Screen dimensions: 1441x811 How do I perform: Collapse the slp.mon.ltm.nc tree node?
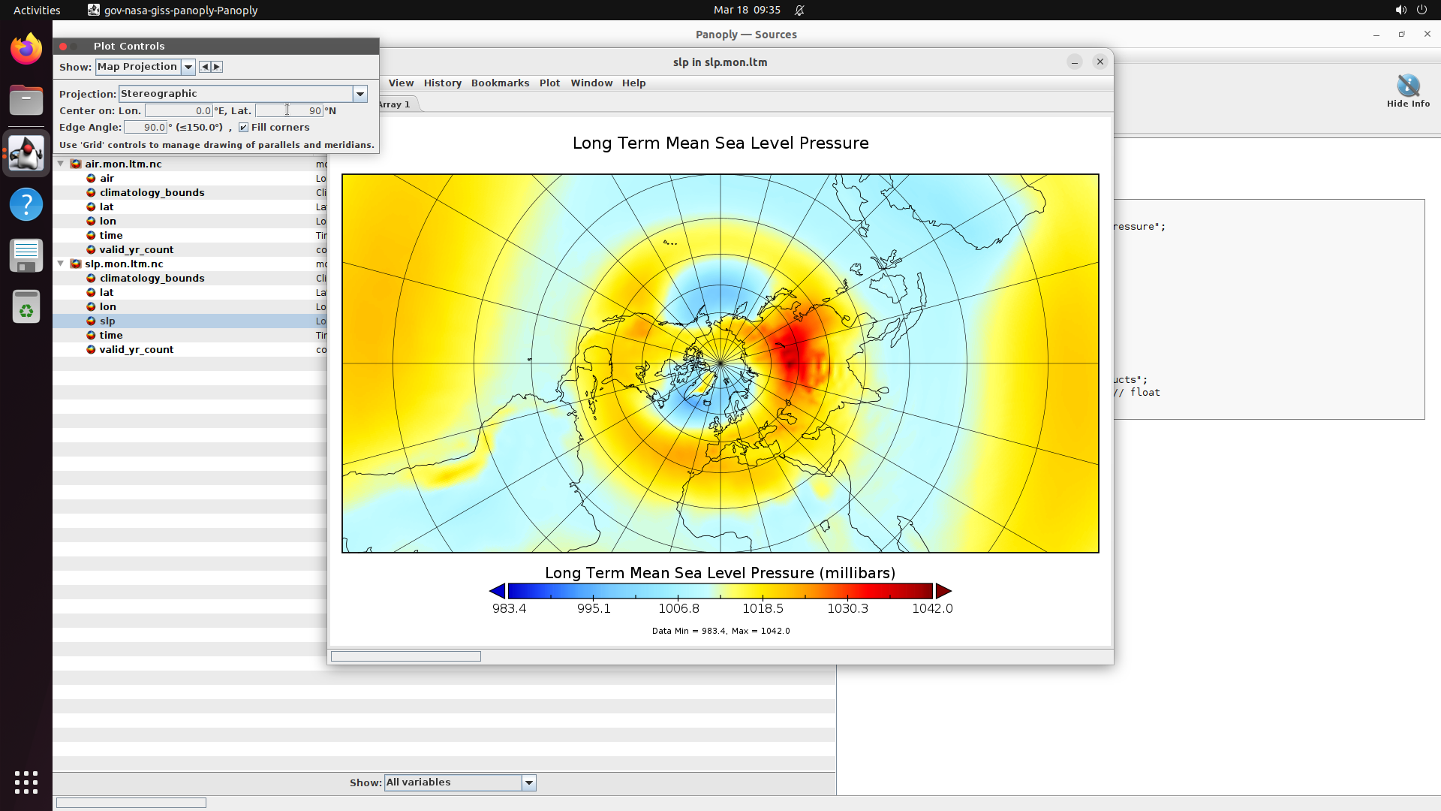(61, 264)
